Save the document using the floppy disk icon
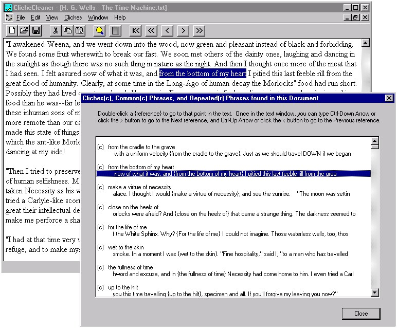 [x=35, y=31]
